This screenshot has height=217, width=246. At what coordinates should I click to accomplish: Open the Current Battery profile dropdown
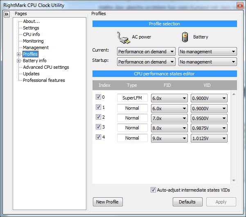point(208,52)
